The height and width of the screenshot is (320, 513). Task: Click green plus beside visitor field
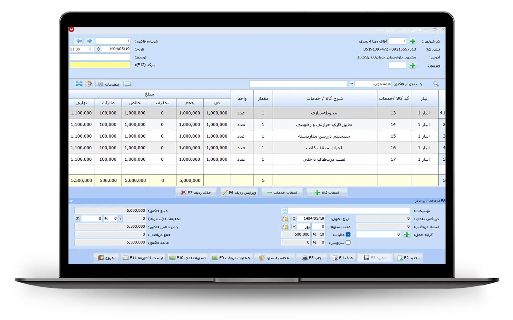pos(412,65)
